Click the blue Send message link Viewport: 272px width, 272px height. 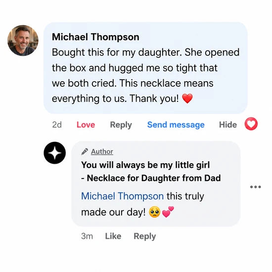pos(176,125)
